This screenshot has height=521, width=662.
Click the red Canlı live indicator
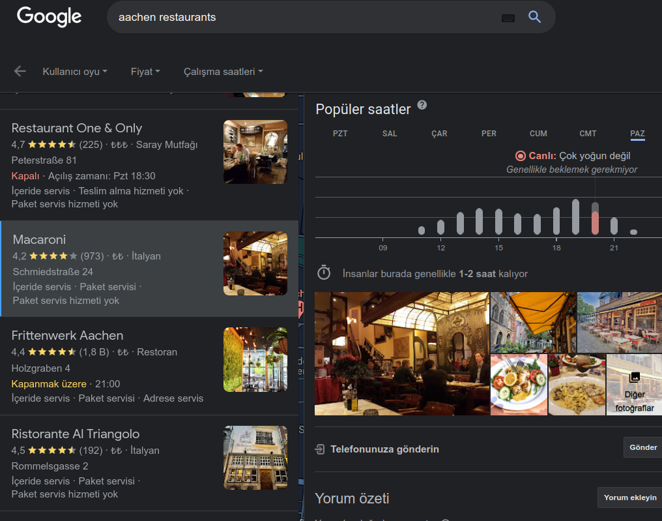click(x=520, y=156)
